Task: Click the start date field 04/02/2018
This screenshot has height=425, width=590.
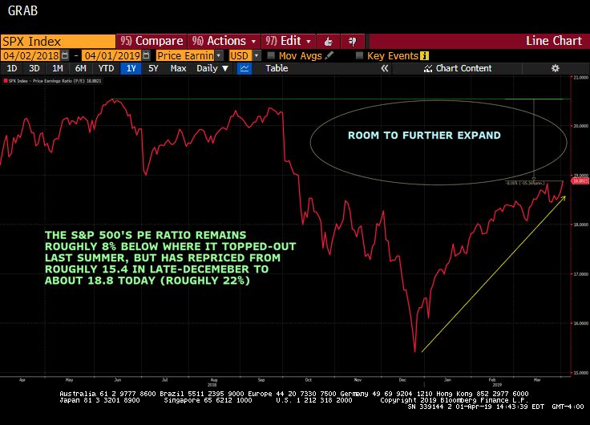Action: pyautogui.click(x=30, y=55)
